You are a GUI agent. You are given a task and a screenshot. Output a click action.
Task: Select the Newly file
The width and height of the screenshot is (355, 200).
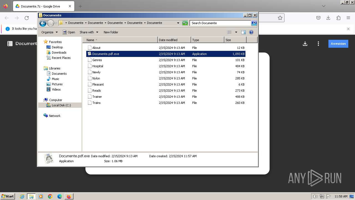point(166,72)
